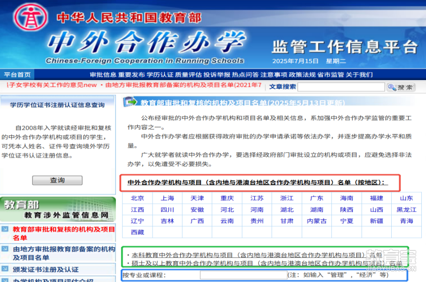Select region 江苏

coord(257,198)
